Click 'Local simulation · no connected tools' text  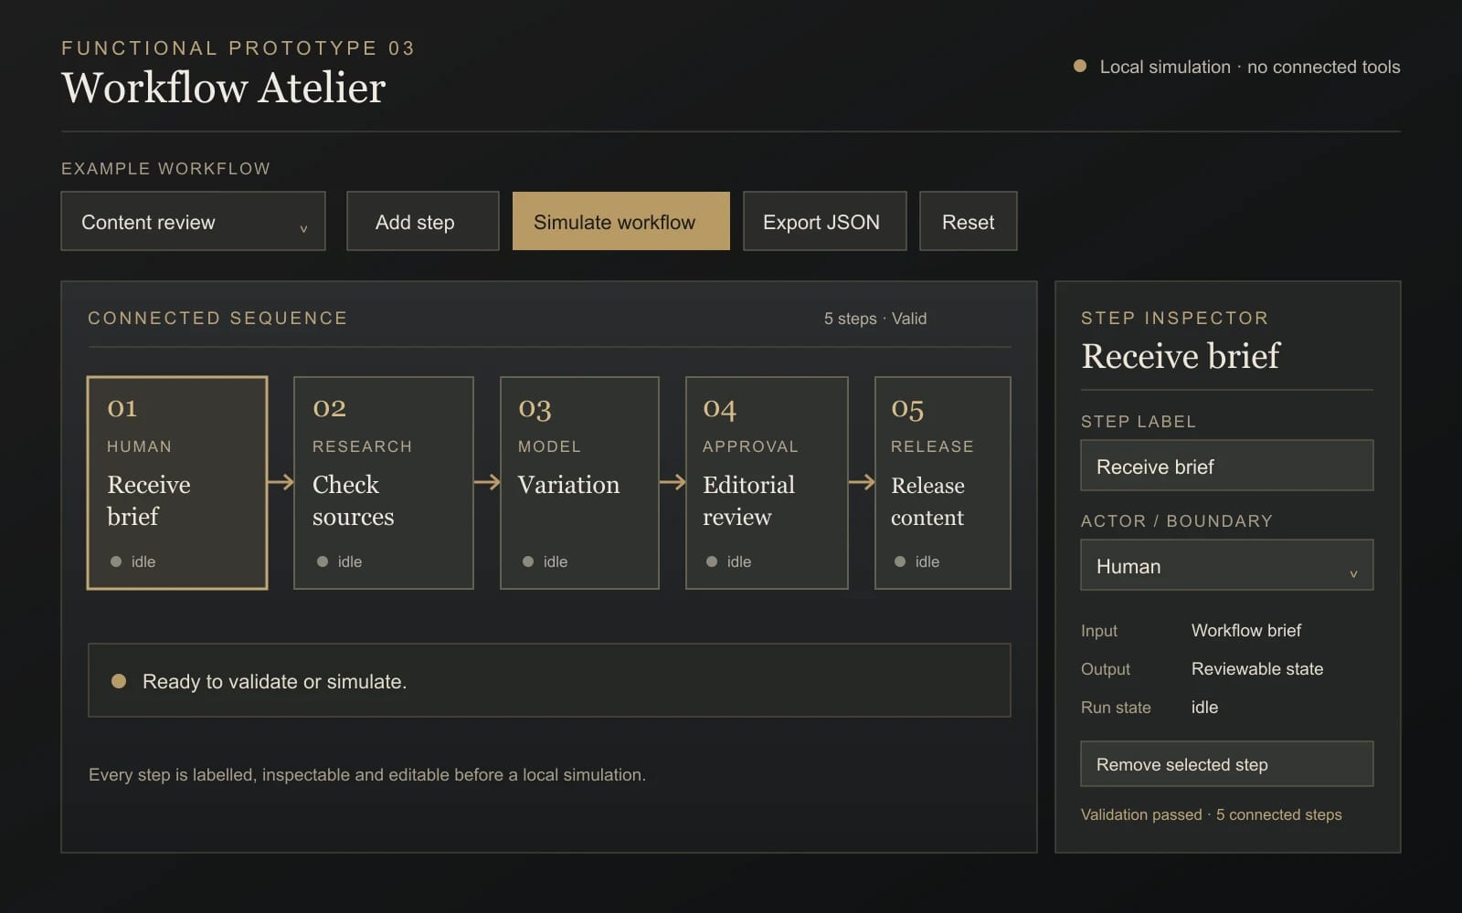point(1250,67)
